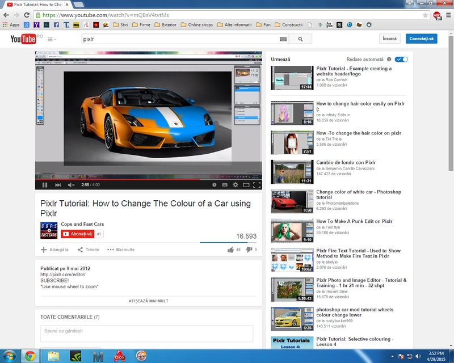
Task: Open Chrome menu hamburger icon
Action: coord(448,15)
